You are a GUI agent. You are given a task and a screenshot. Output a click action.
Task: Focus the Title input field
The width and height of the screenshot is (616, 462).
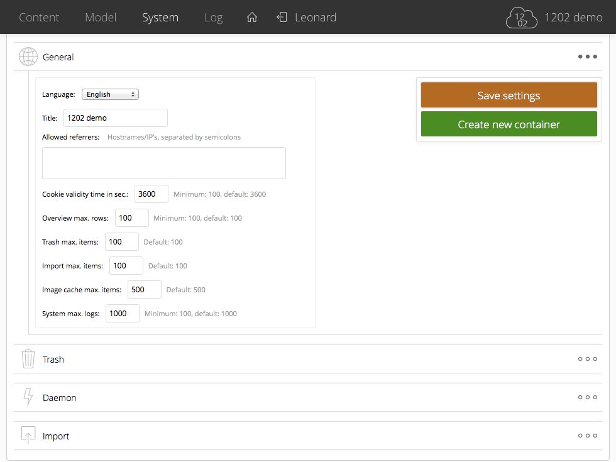tap(116, 118)
